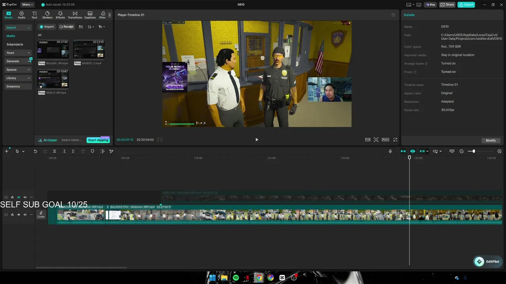Toggle main track magnet
506x284 pixels.
403,151
